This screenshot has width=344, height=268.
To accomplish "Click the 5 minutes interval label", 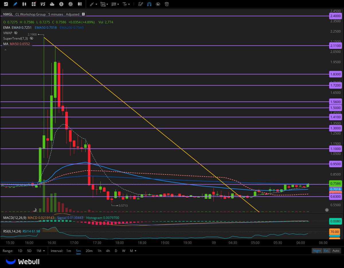I will point(56,14).
